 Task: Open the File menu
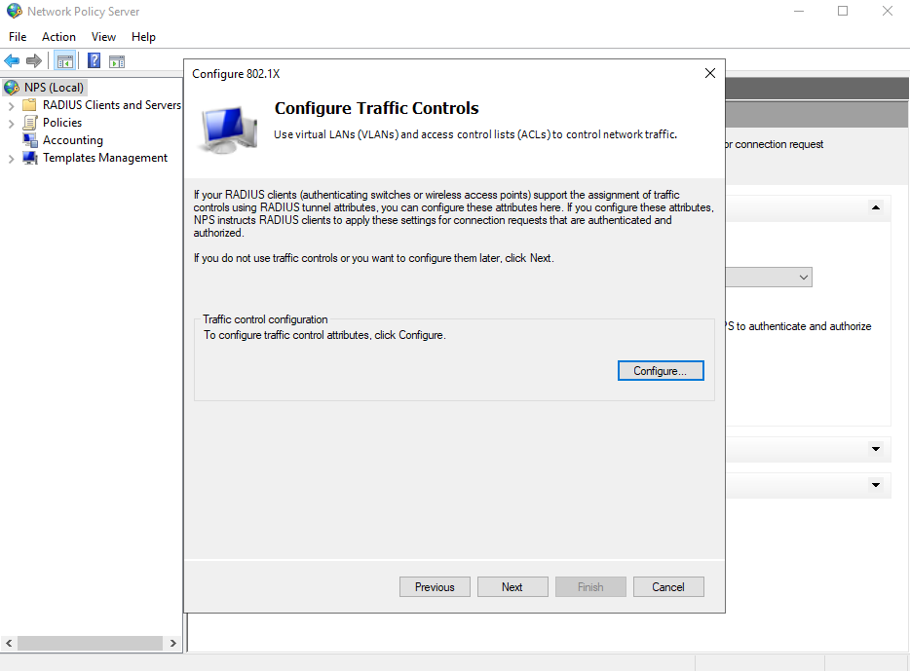[x=18, y=37]
